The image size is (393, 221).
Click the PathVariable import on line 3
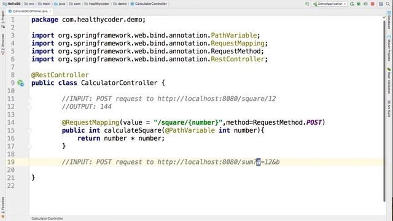pos(234,36)
